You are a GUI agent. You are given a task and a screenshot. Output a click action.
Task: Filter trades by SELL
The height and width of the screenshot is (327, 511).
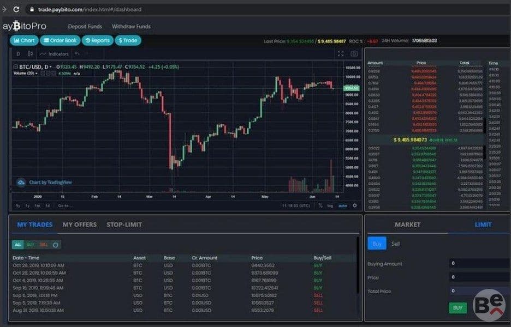pyautogui.click(x=43, y=245)
